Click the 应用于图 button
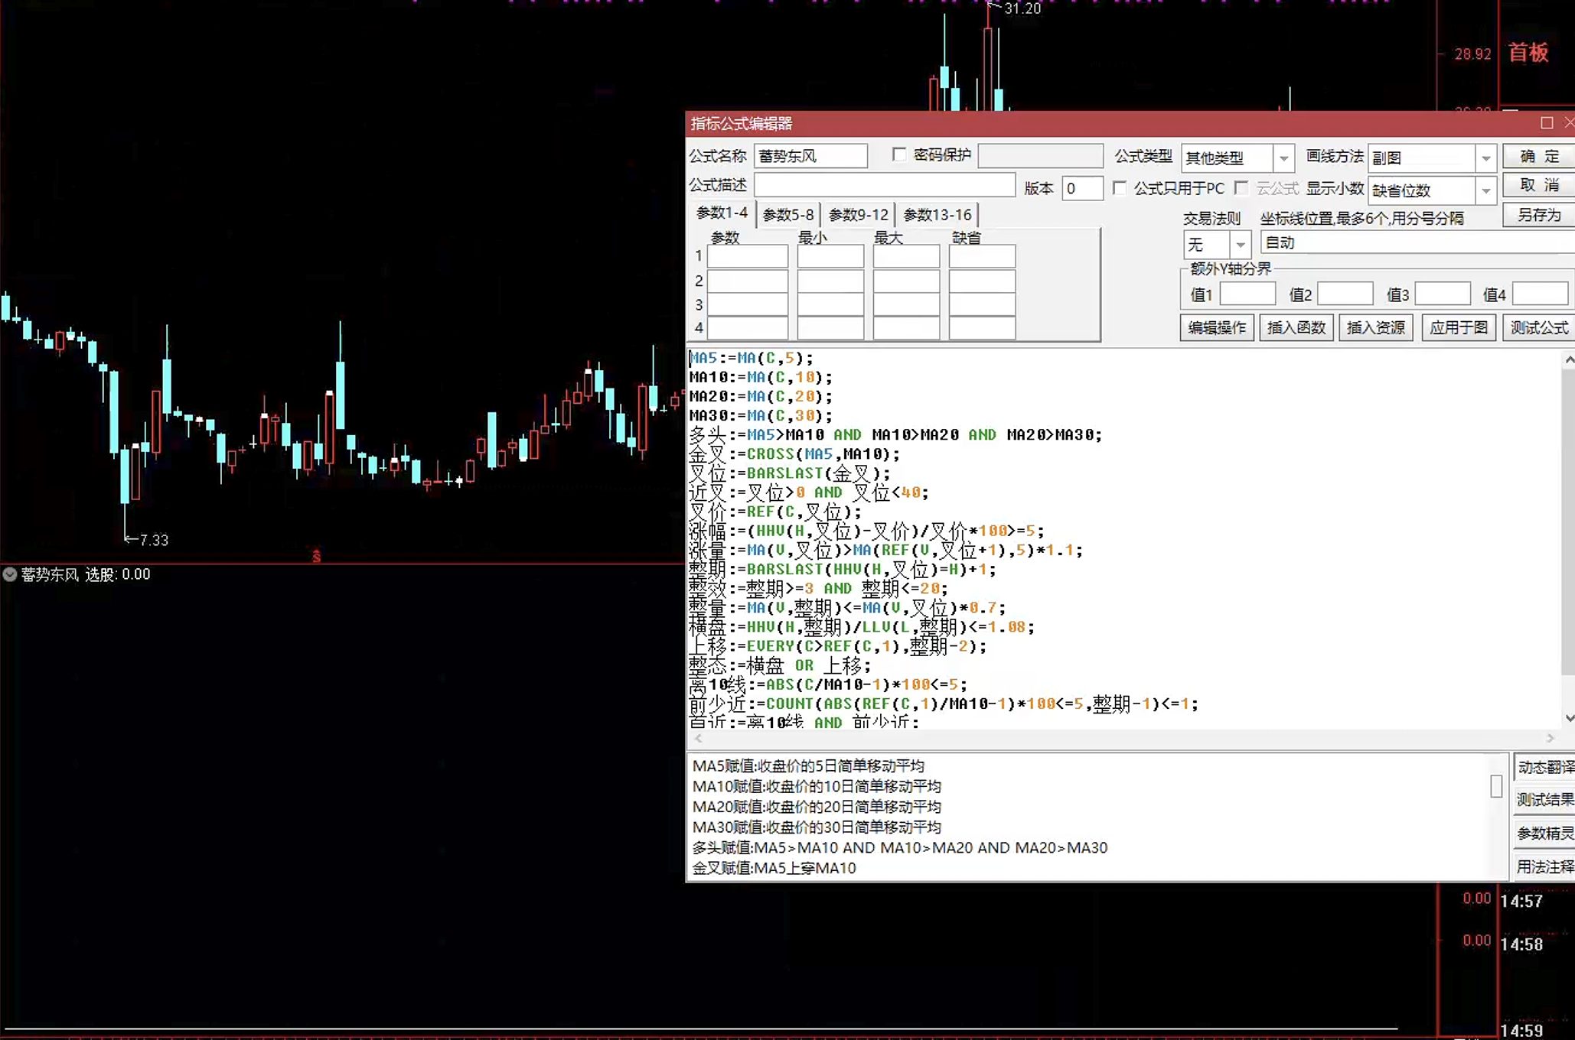This screenshot has height=1040, width=1575. pos(1459,327)
